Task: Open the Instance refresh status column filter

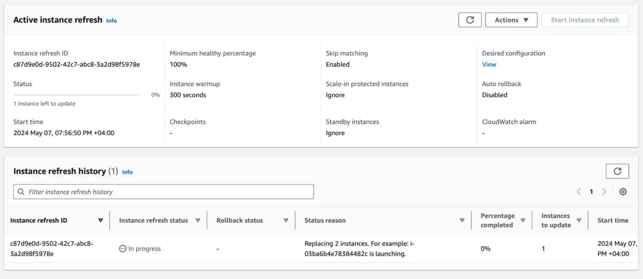Action: click(198, 220)
